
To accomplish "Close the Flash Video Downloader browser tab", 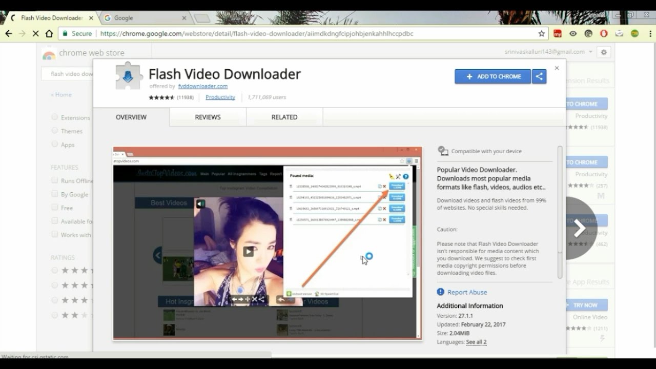I will pos(91,18).
